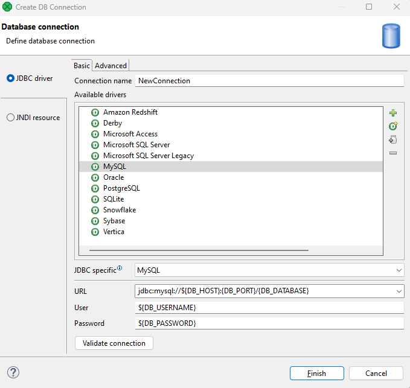Image resolution: width=410 pixels, height=388 pixels.
Task: Click the Connection name input field
Action: 269,81
